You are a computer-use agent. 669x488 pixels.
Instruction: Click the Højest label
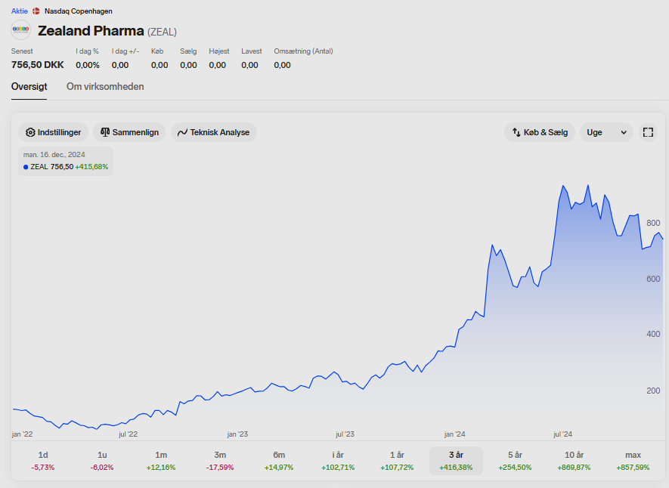point(219,51)
